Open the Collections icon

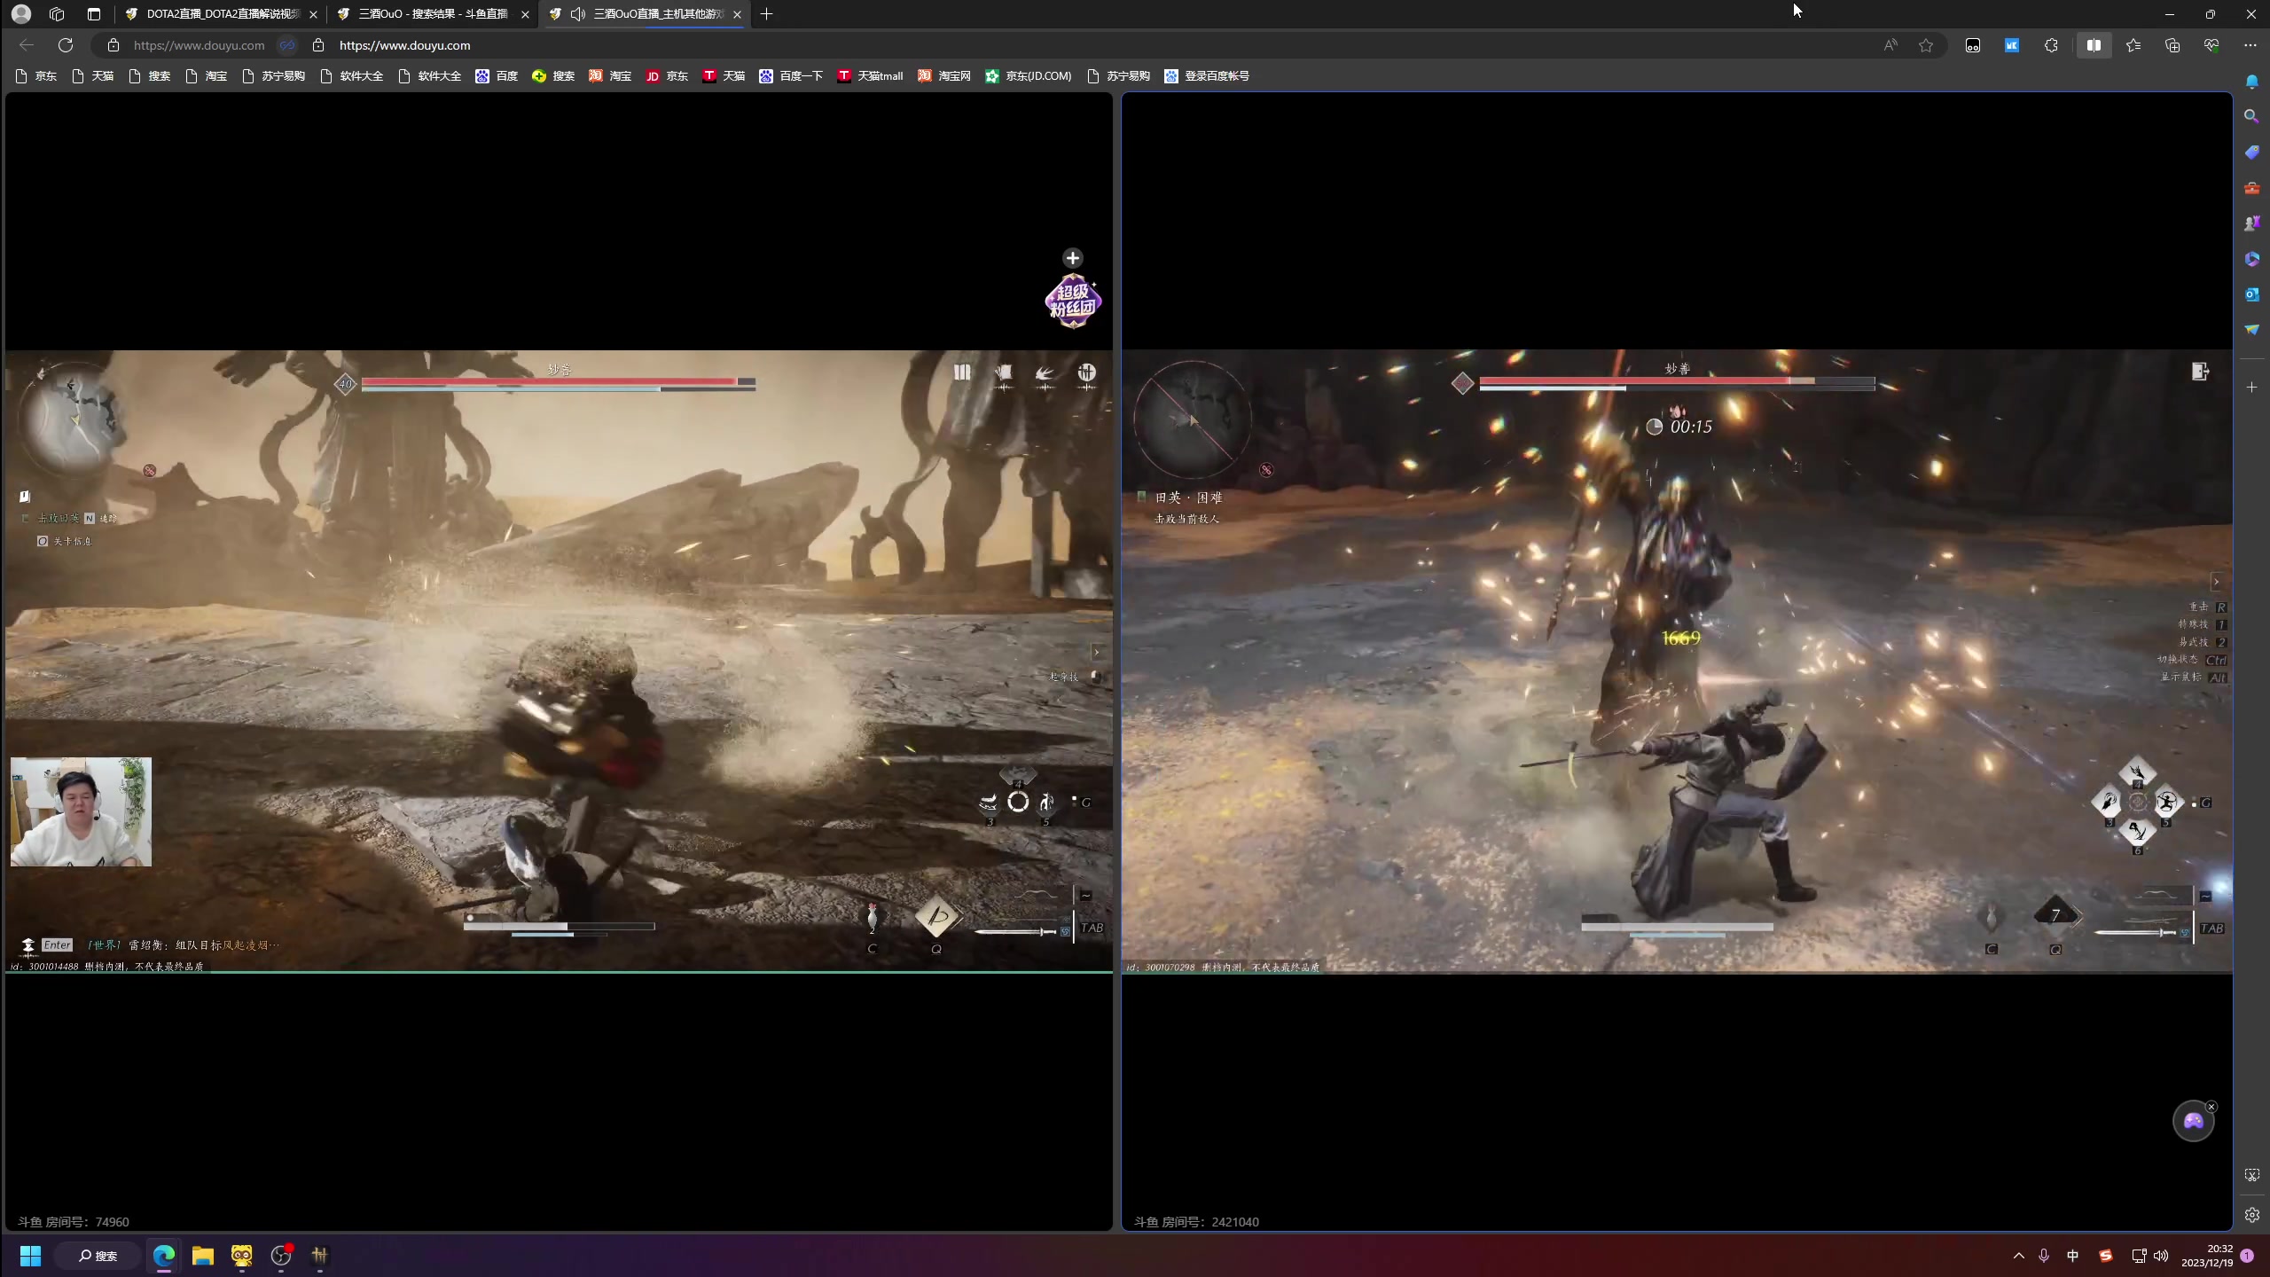[2172, 45]
